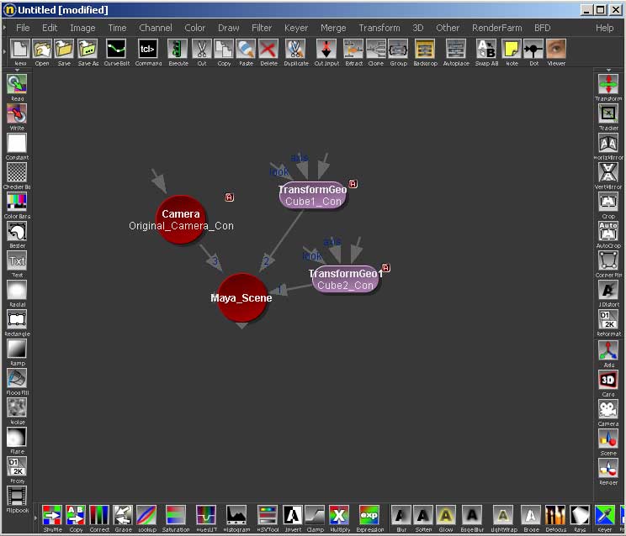Viewport: 626px width, 536px height.
Task: Add a Shuffle node from bottom toolbar
Action: coord(52,515)
